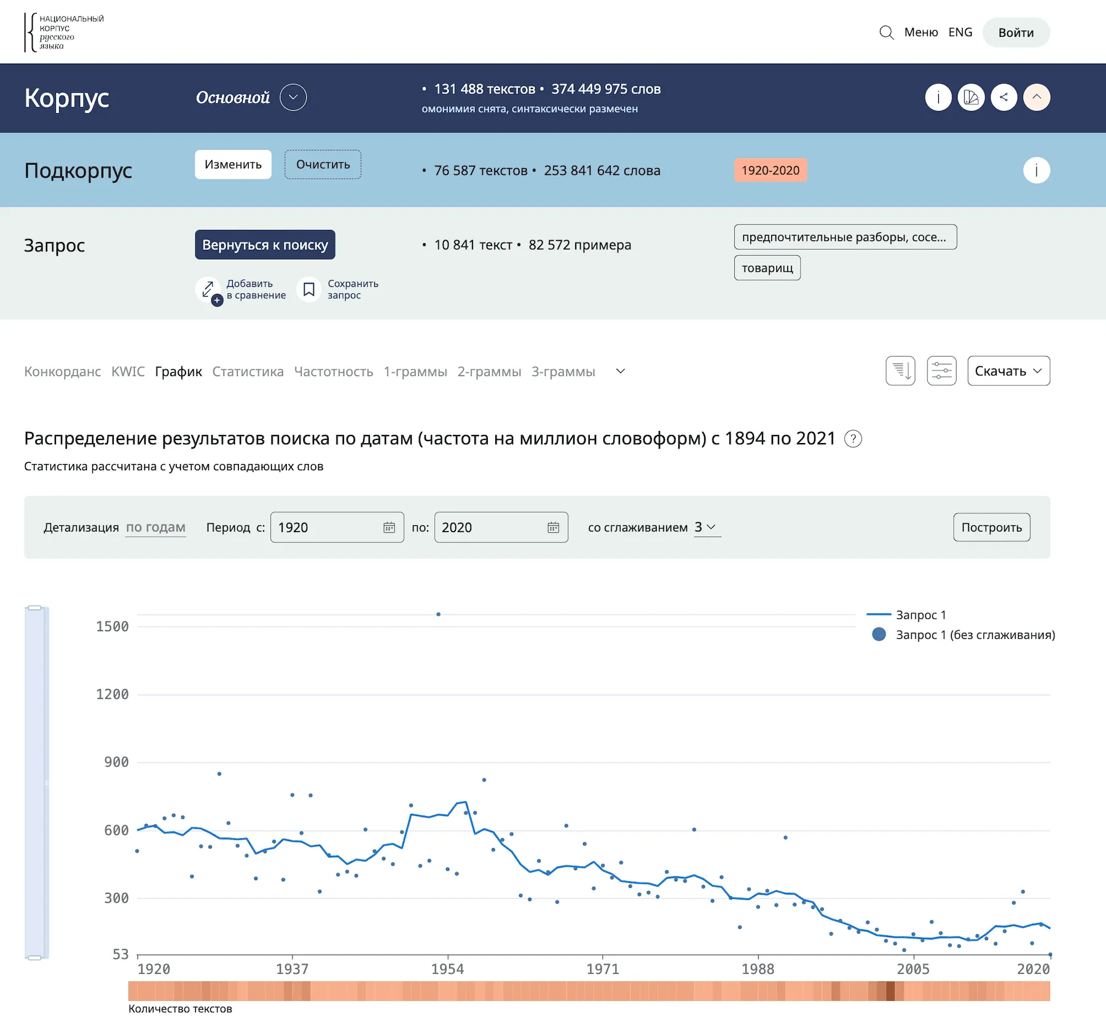Open calendar icon in end year field
Screen dimensions: 1106x1017
[x=553, y=527]
